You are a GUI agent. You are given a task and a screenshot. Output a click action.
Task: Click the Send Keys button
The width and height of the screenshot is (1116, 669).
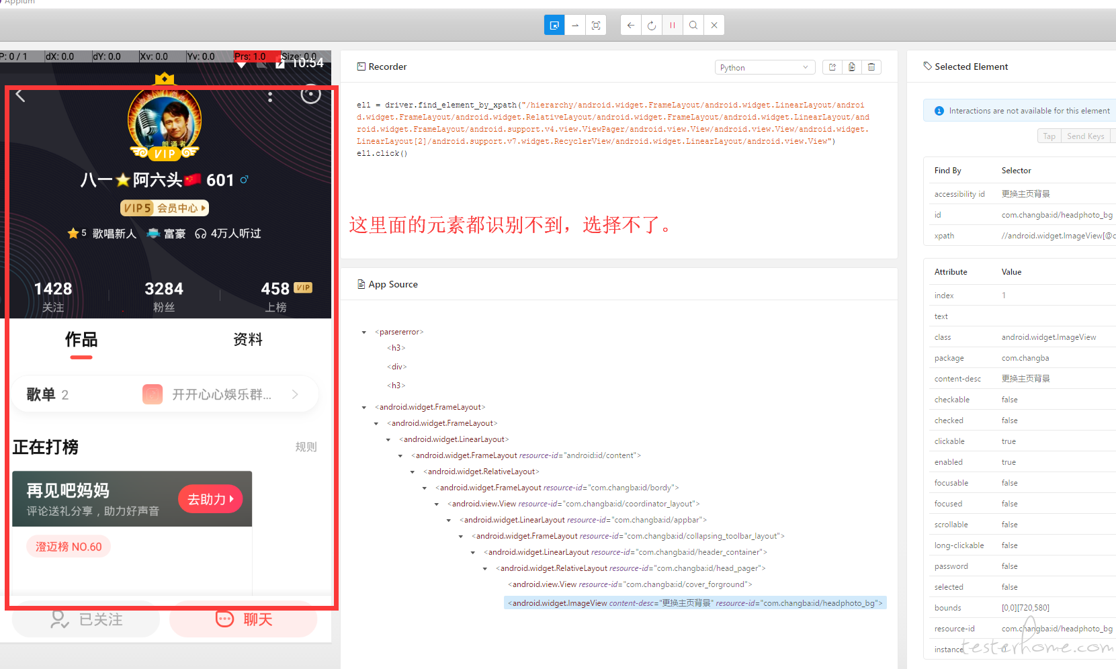[1085, 136]
